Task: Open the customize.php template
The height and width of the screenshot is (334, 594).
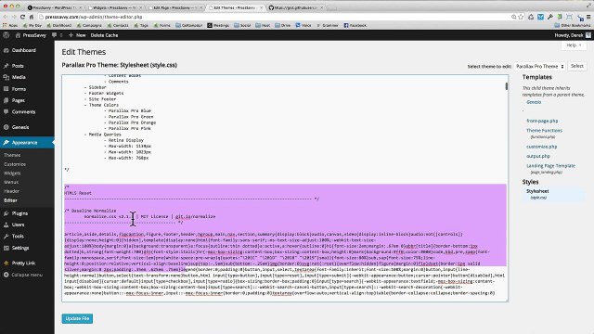Action: pos(542,147)
